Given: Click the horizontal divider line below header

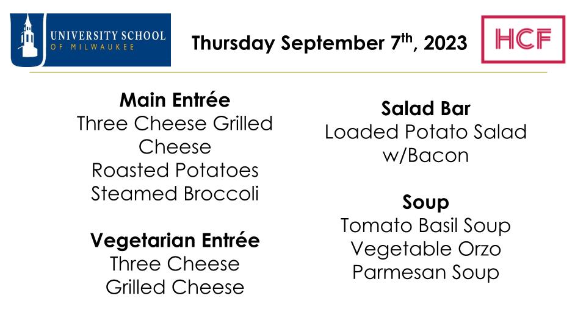Looking at the screenshot, I should point(288,72).
